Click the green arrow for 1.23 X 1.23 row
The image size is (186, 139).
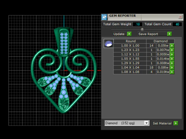(x=172, y=50)
